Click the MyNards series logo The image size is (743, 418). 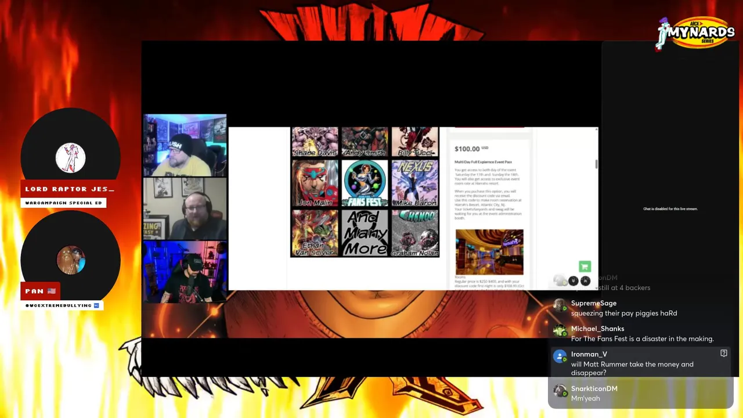[x=695, y=33]
